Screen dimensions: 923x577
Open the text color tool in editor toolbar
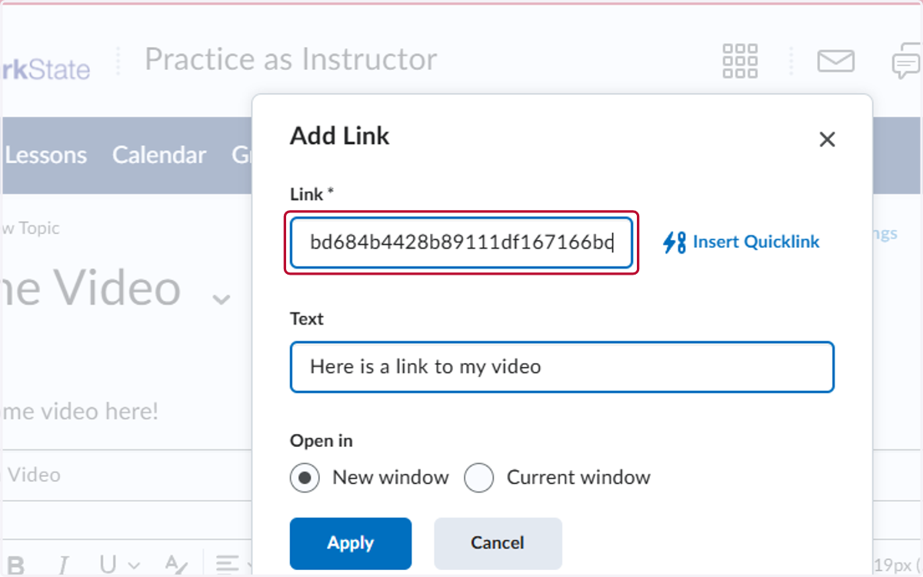tap(176, 565)
